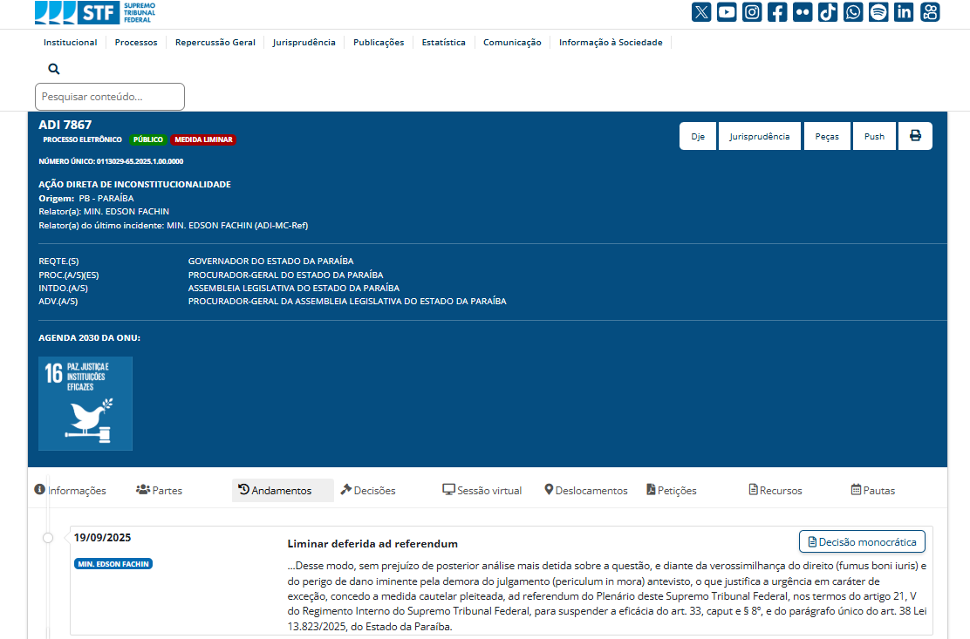The image size is (970, 639).
Task: Click the magnifying glass search icon
Action: pyautogui.click(x=54, y=69)
